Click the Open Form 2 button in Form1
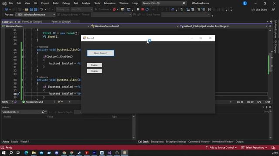The height and width of the screenshot is (156, 279). [x=101, y=53]
